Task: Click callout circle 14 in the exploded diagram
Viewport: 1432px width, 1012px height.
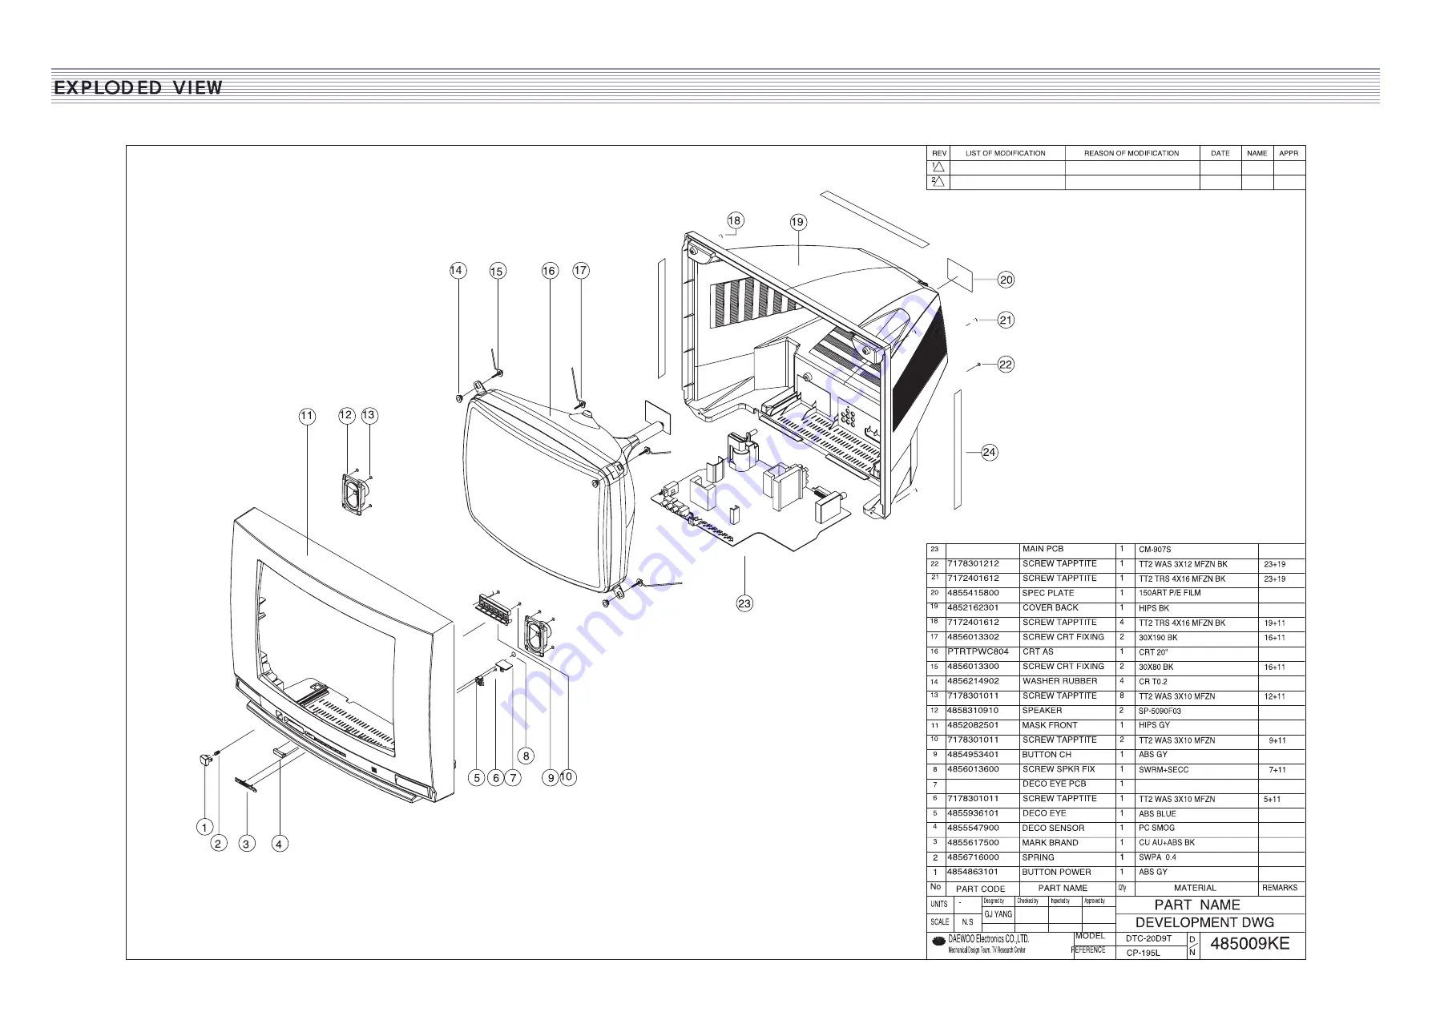Action: [457, 270]
